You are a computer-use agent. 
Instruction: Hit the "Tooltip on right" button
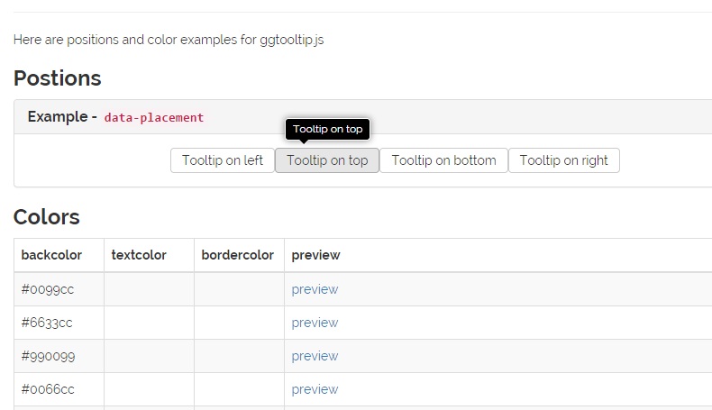coord(563,160)
